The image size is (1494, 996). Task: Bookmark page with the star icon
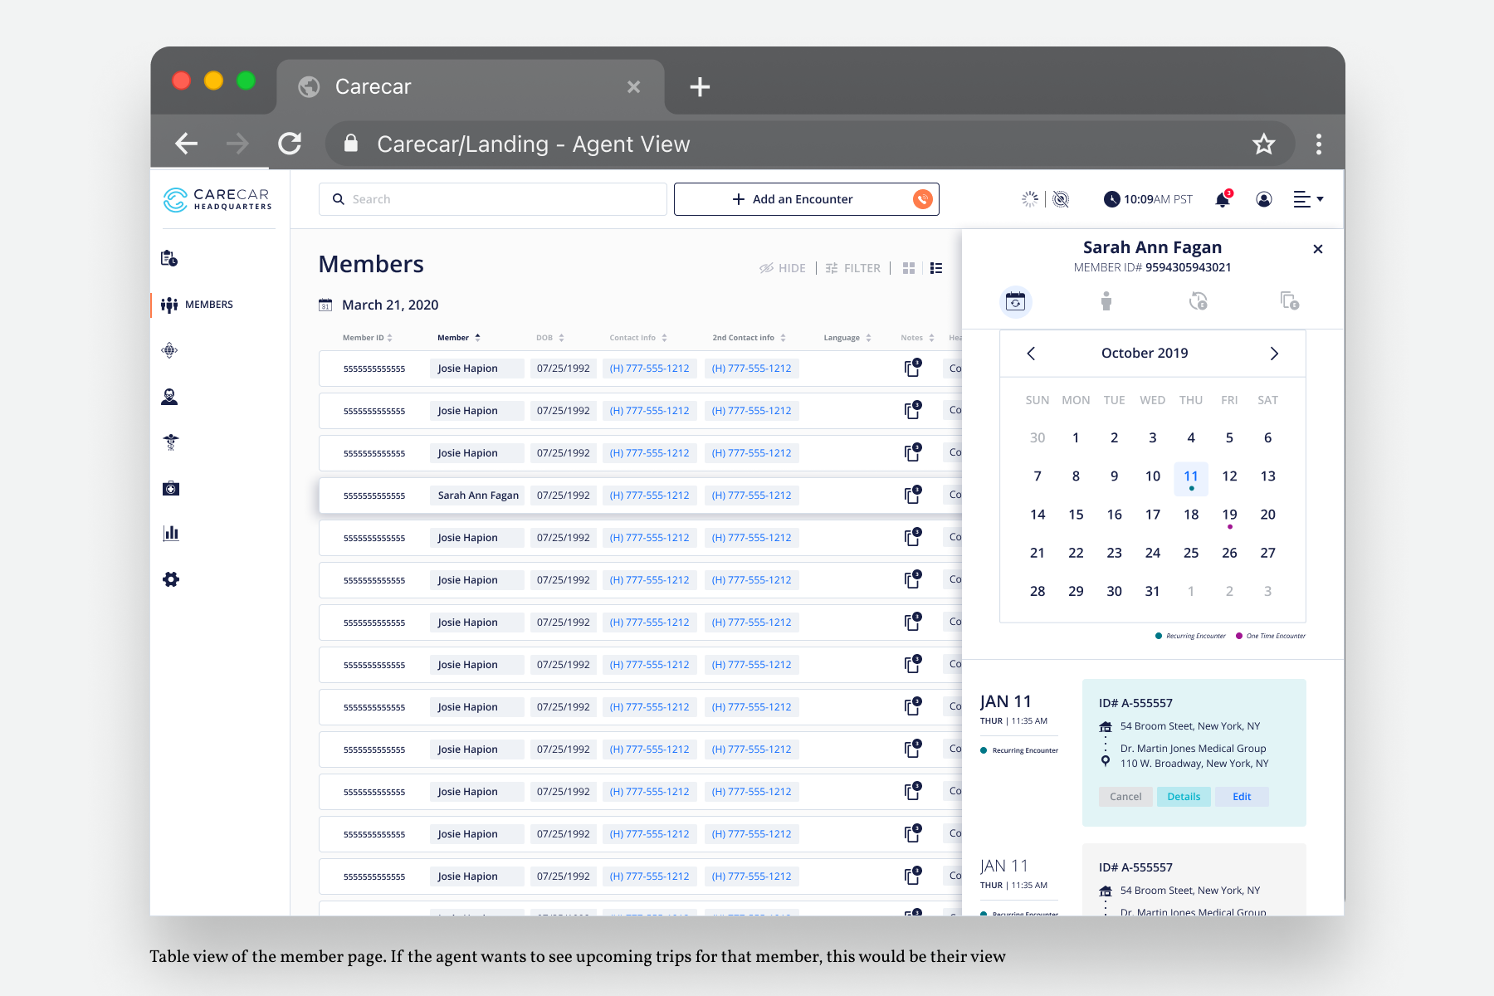(1263, 144)
